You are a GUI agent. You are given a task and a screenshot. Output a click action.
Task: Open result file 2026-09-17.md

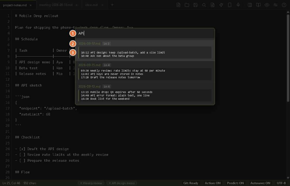tap(89, 44)
